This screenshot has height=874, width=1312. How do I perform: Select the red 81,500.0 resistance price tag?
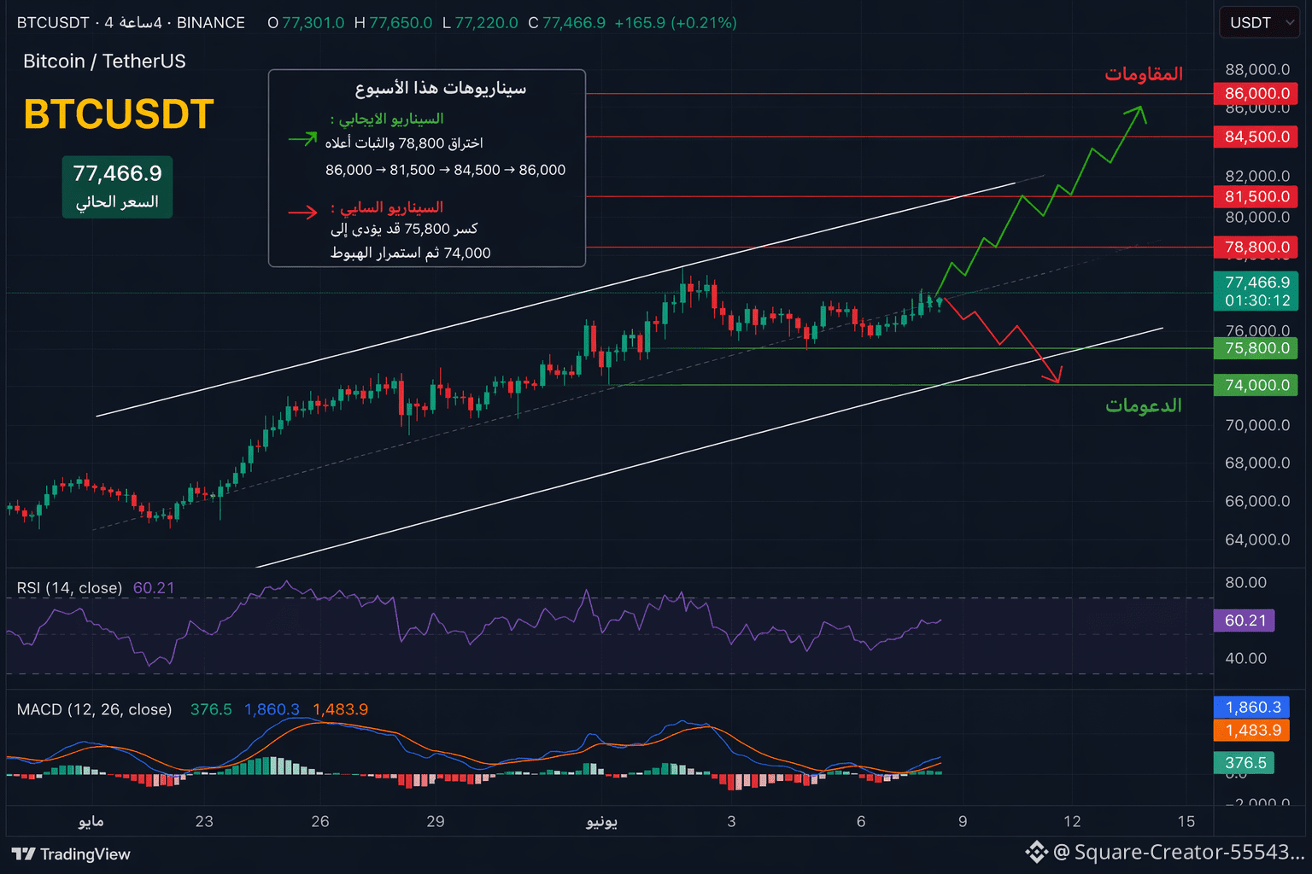[x=1256, y=196]
